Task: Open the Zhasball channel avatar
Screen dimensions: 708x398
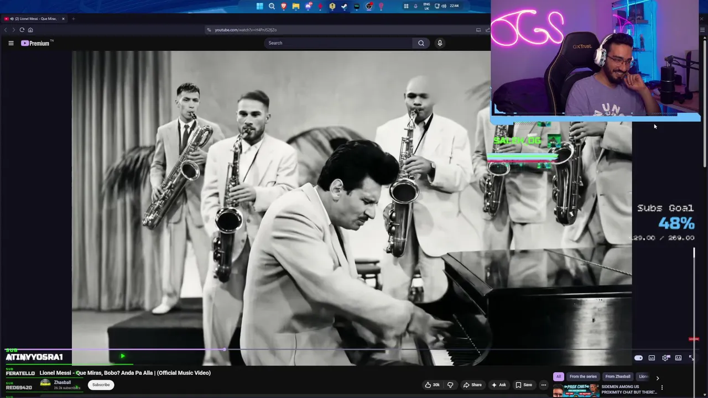Action: 45,384
